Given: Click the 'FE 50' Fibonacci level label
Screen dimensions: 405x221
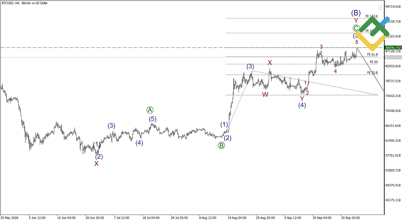Looking at the screenshot, I should coord(374,62).
